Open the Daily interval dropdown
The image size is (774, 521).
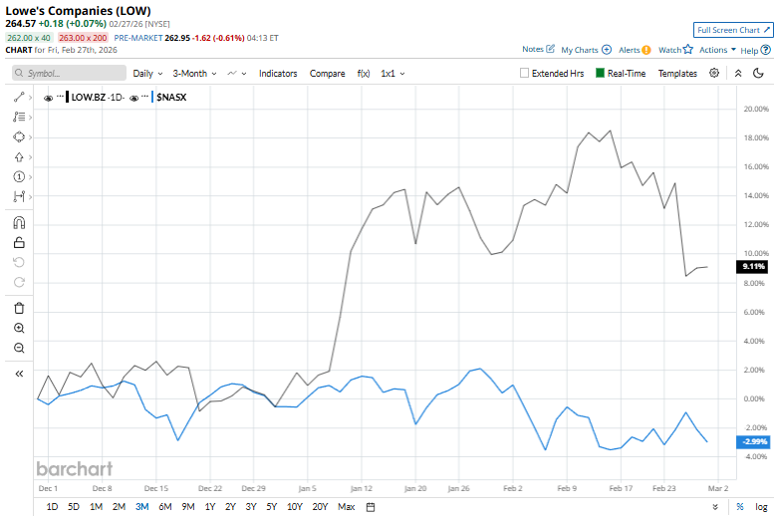pos(148,73)
